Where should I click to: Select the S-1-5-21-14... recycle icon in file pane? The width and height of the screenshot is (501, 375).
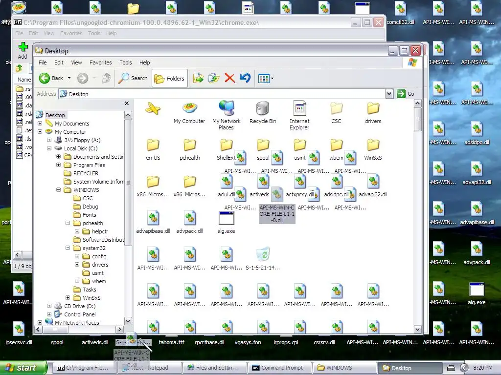(263, 259)
